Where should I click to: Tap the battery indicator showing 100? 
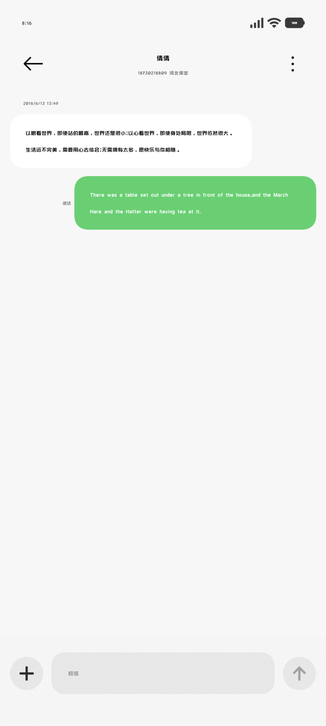click(295, 23)
